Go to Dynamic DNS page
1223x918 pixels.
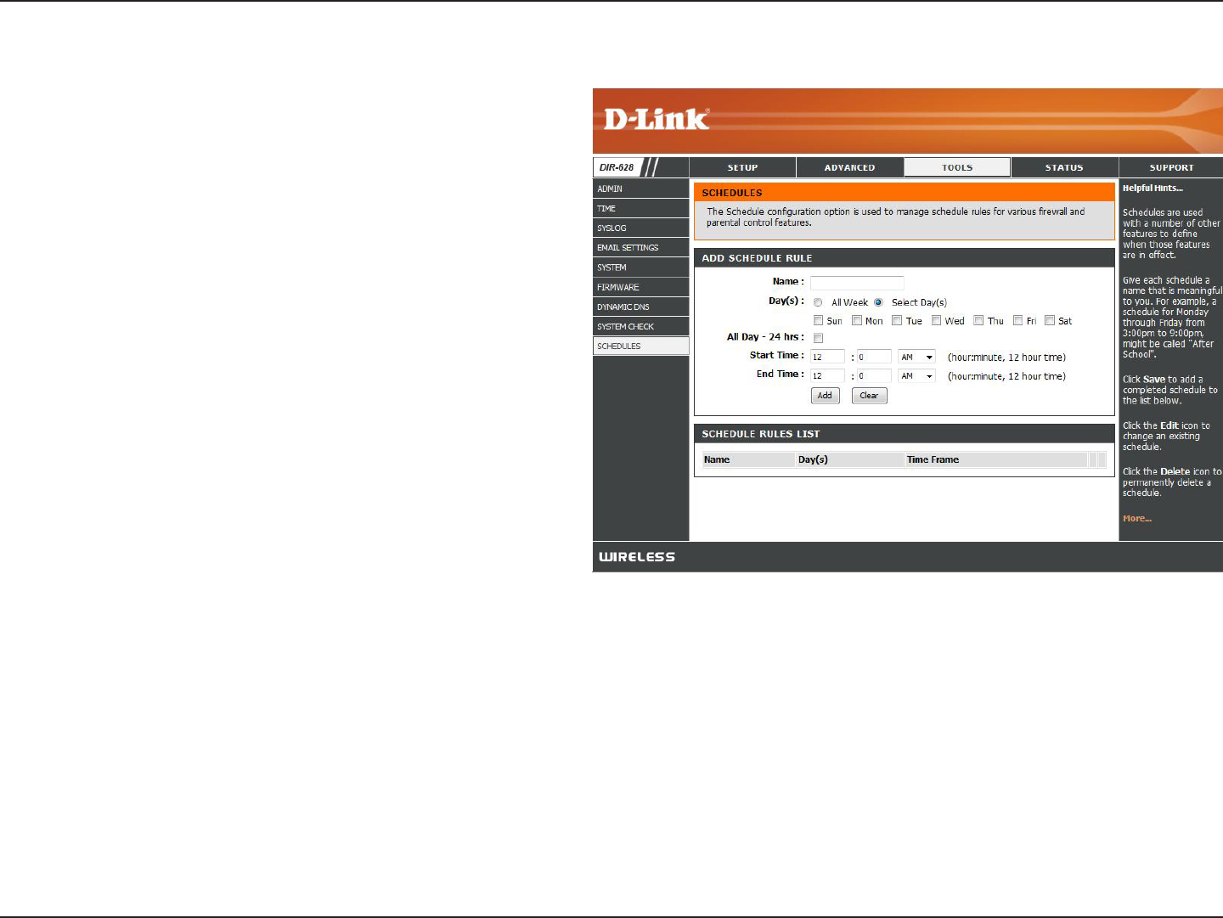[640, 307]
